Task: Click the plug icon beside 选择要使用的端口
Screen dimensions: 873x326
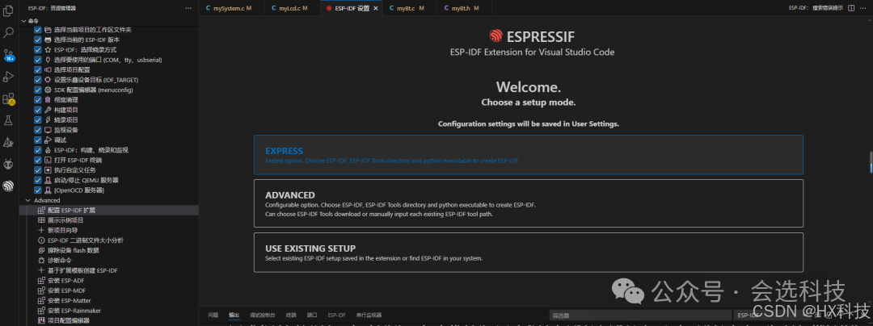Action: [48, 60]
